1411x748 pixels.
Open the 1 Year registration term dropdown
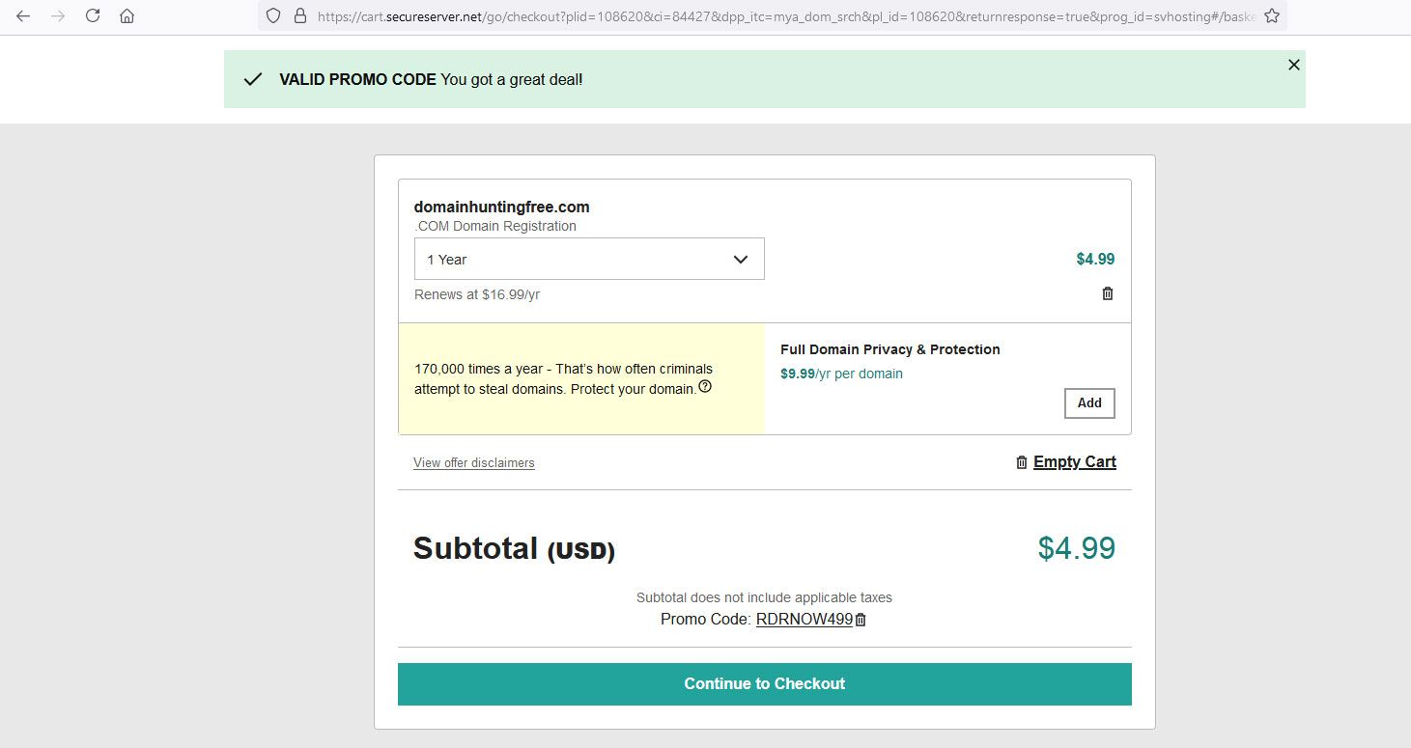(589, 259)
